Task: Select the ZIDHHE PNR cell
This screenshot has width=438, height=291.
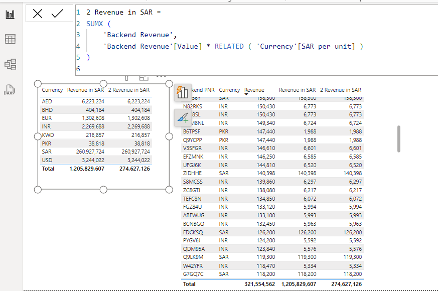Action: tap(192, 173)
